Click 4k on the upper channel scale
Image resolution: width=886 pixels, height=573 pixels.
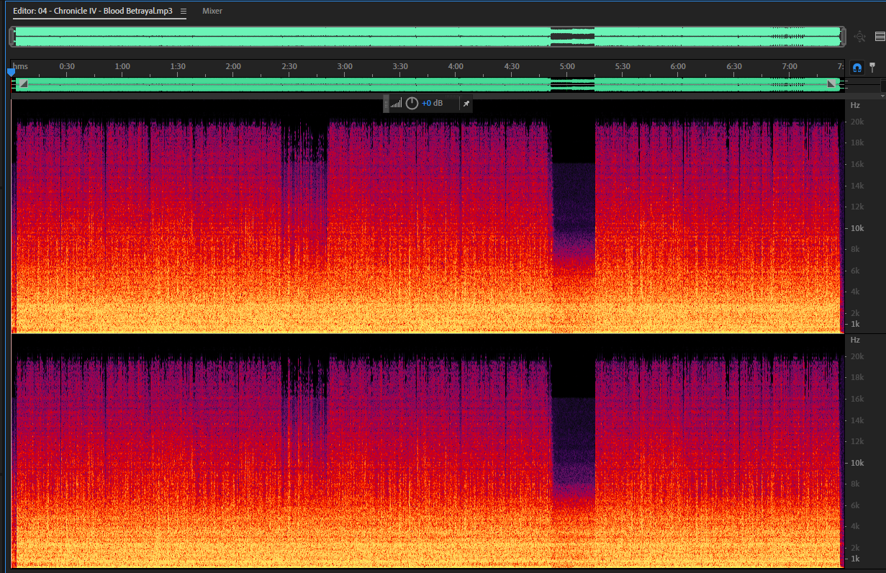(855, 292)
